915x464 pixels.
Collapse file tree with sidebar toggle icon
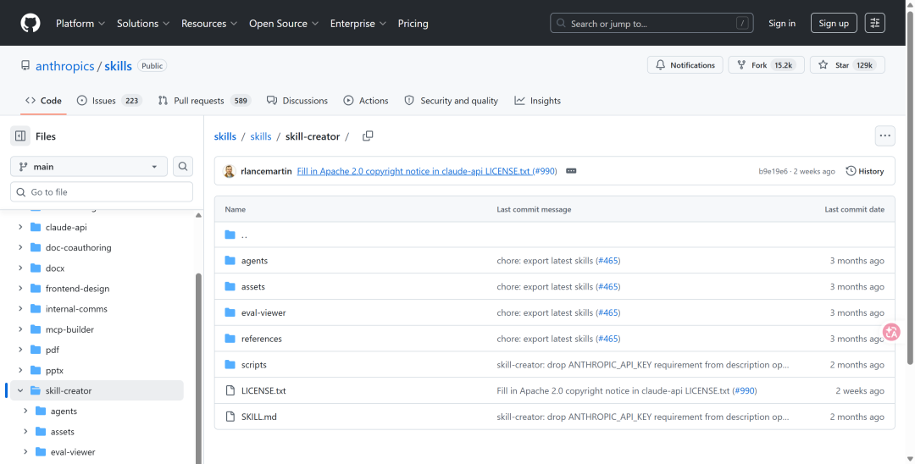(x=20, y=136)
